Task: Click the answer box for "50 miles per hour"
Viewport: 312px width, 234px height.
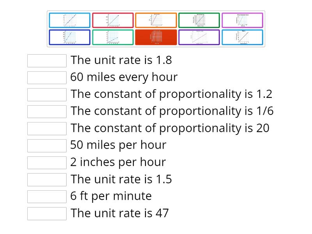Action: coord(47,145)
